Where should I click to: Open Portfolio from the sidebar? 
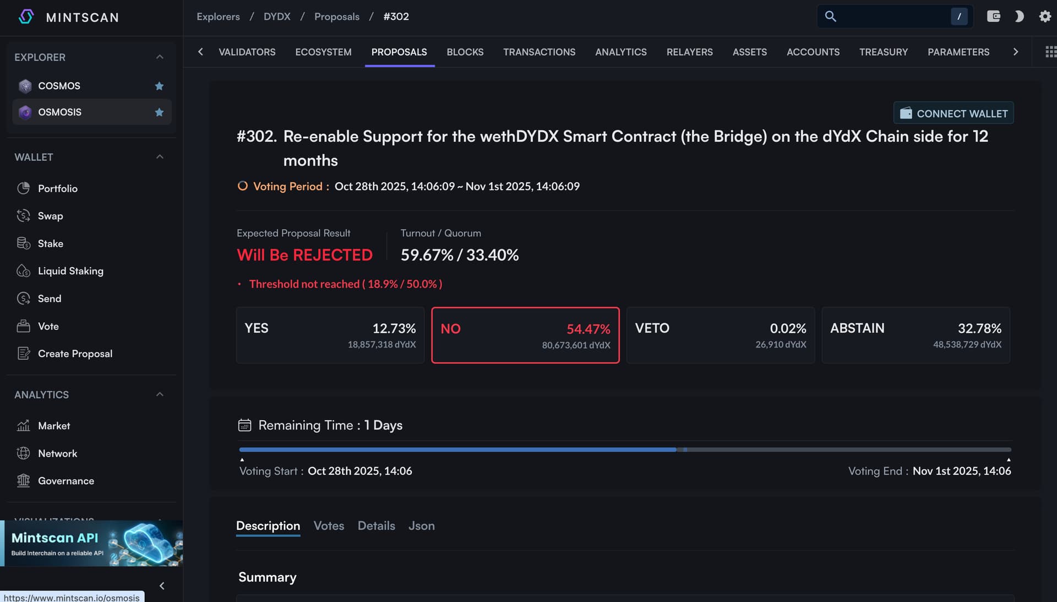[x=57, y=188]
